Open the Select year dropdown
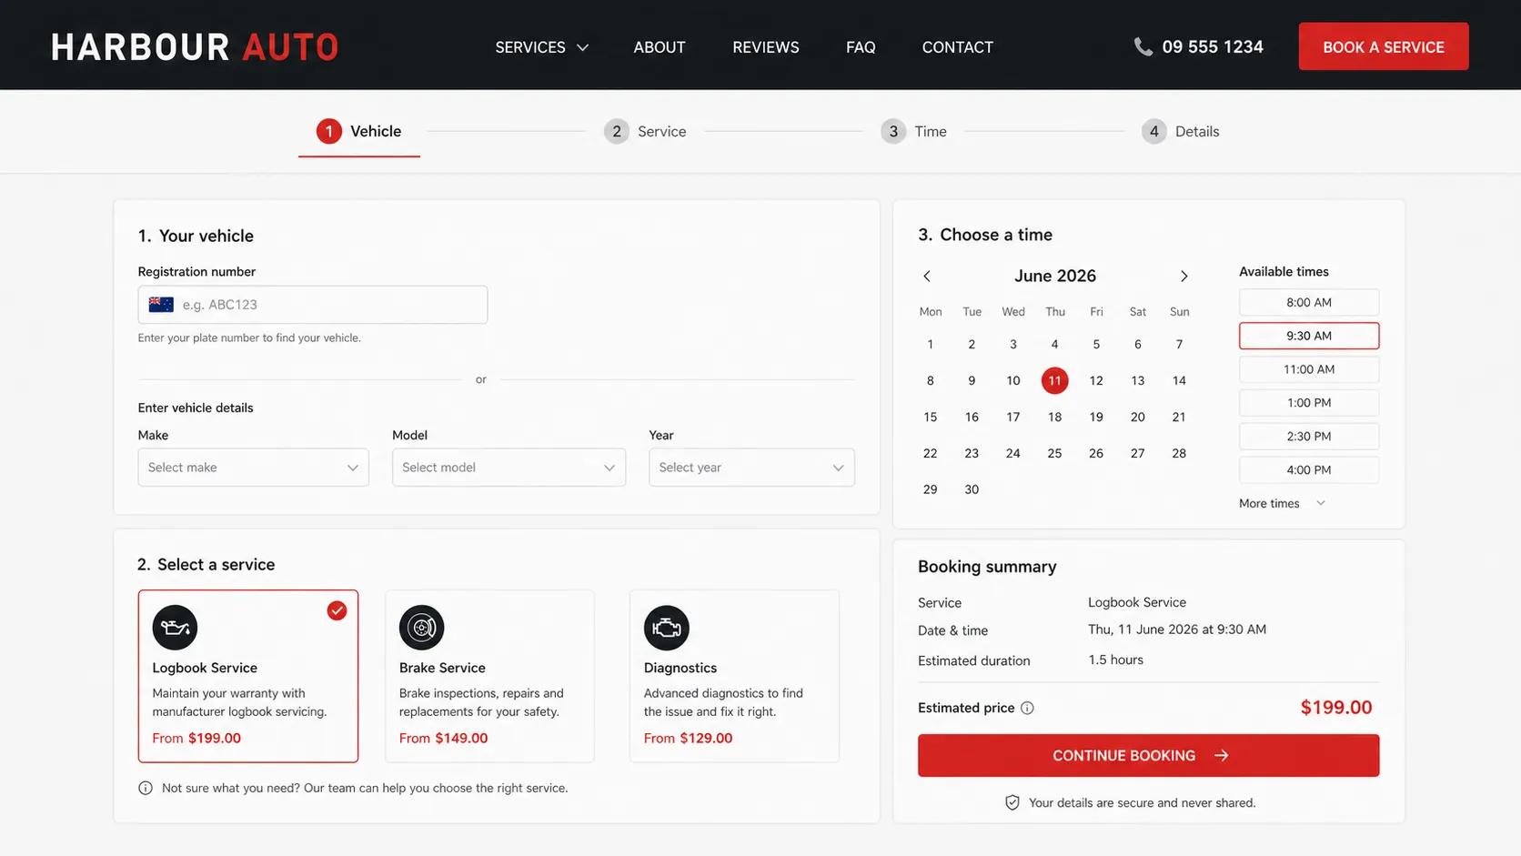1521x856 pixels. 751,468
